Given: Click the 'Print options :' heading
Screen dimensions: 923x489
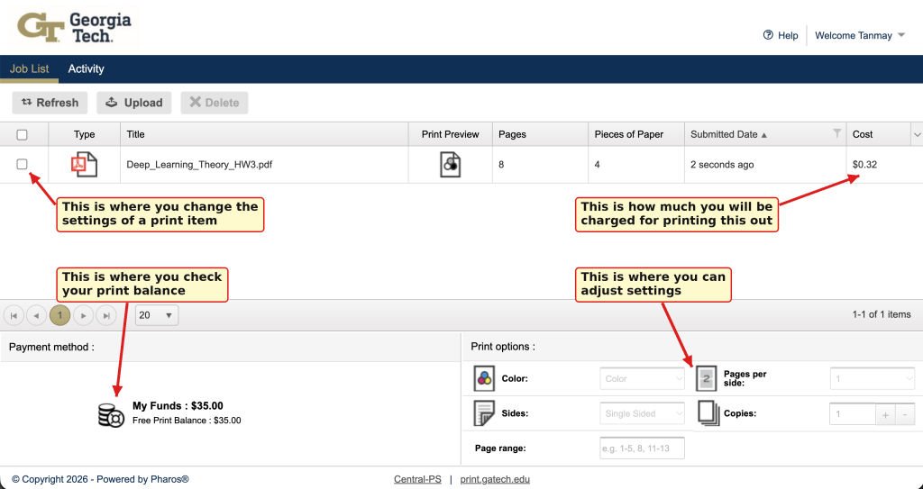Looking at the screenshot, I should point(503,347).
